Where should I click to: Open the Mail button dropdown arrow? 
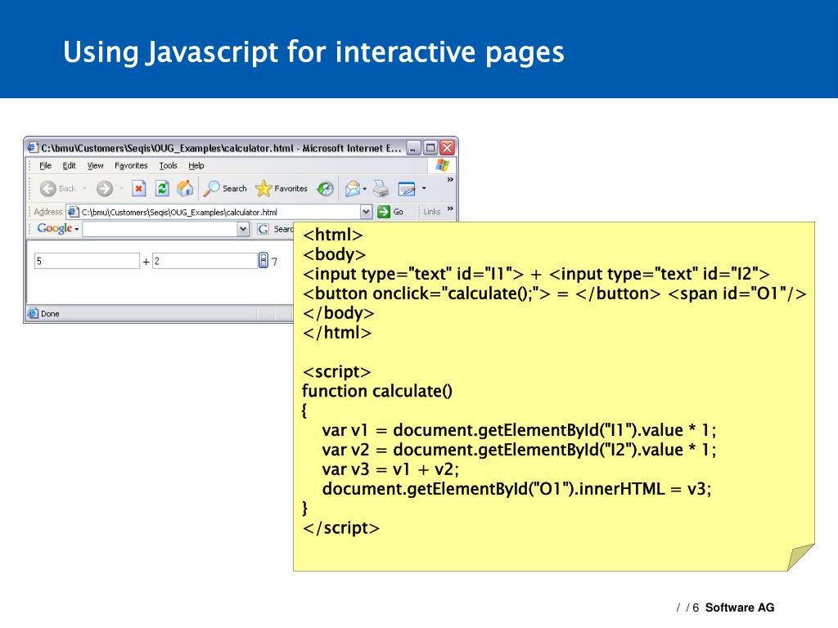(364, 189)
